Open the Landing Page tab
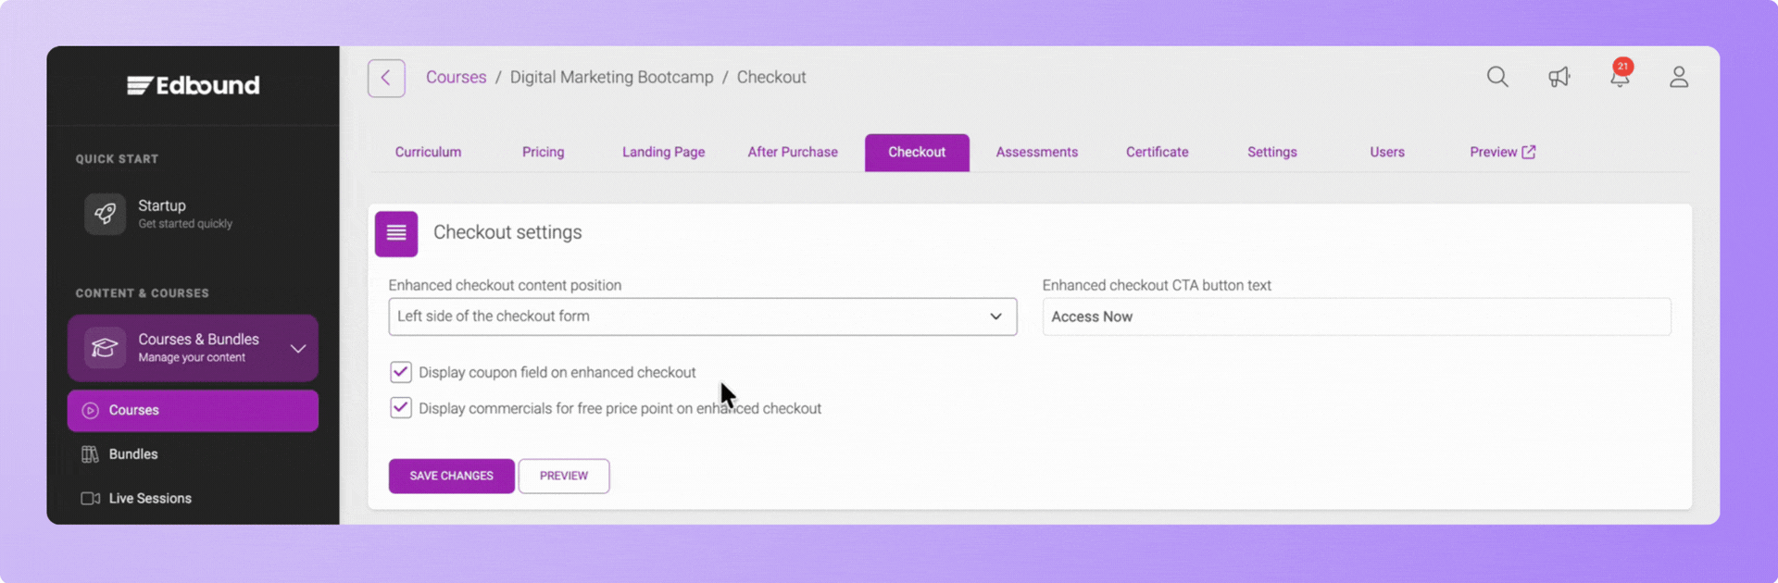This screenshot has height=583, width=1778. (x=663, y=153)
